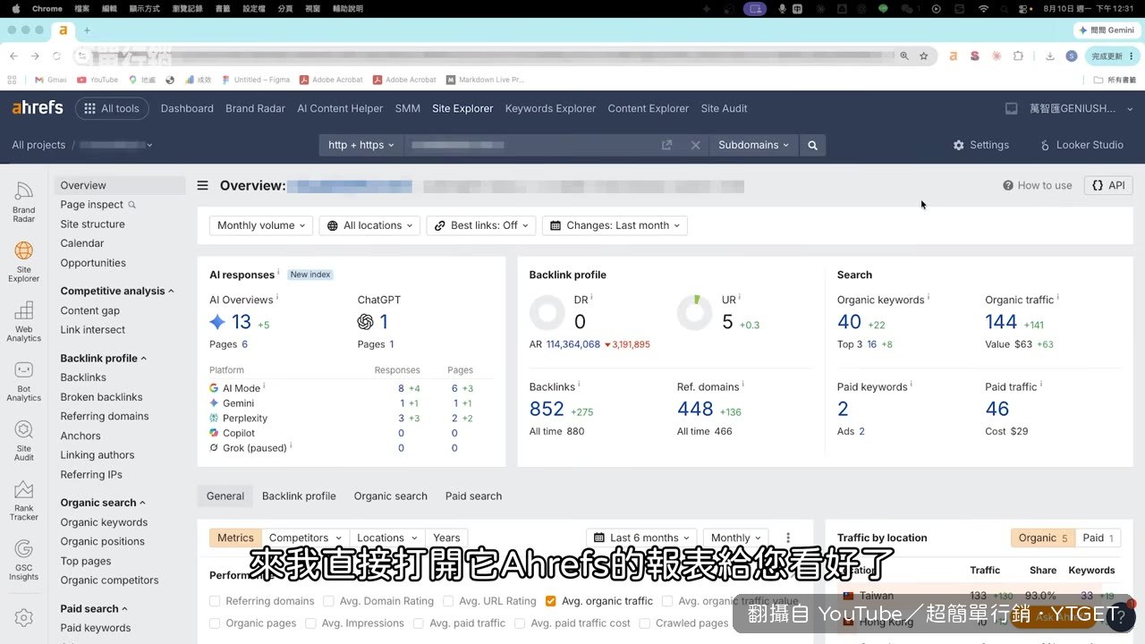Viewport: 1145px width, 644px height.
Task: Open Content gap in sidebar
Action: (89, 310)
